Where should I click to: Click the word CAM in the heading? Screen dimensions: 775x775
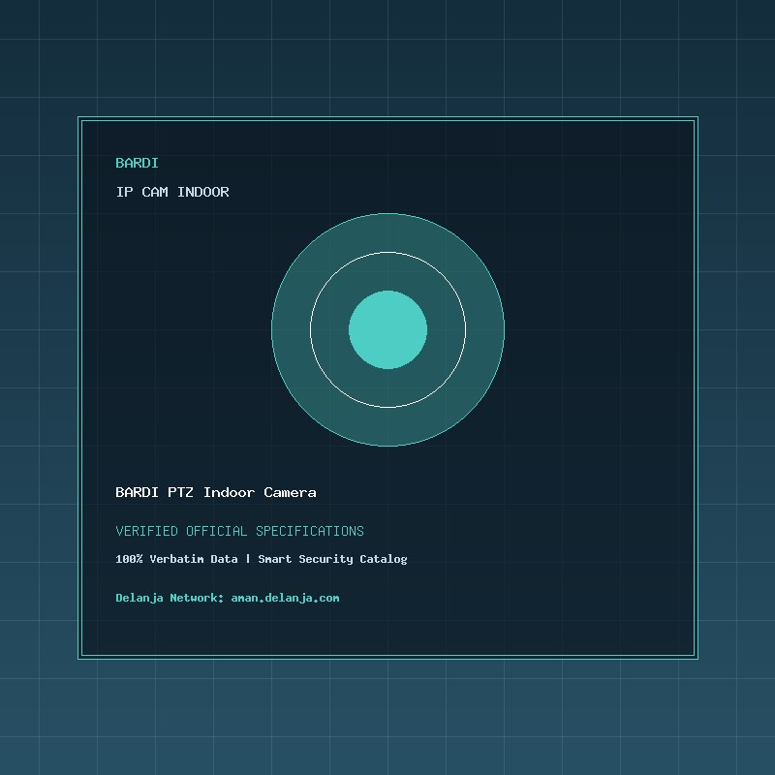pos(155,192)
